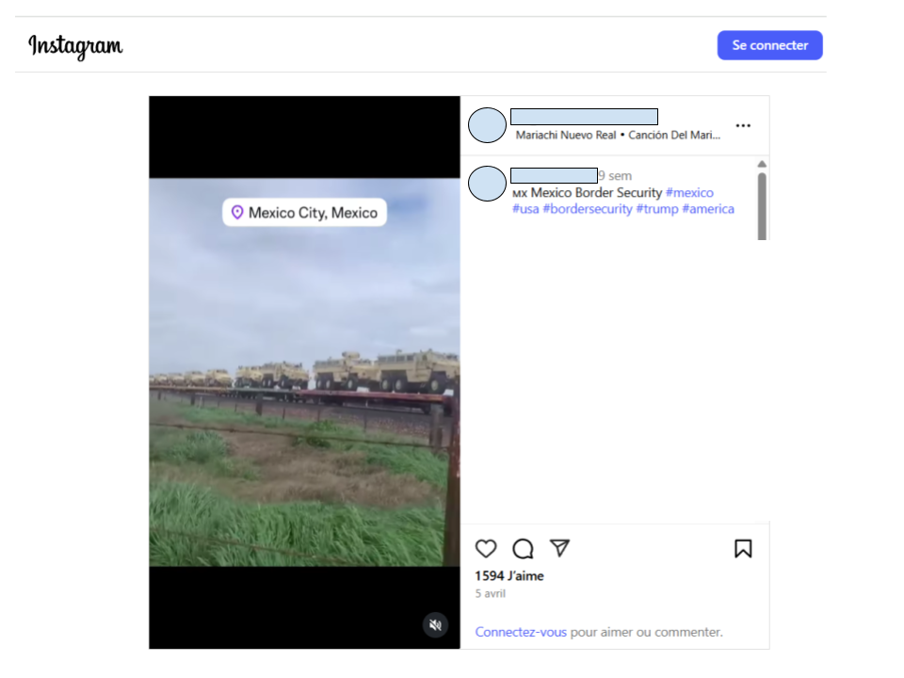Click the Connectez-vous link
The width and height of the screenshot is (904, 678).
click(521, 632)
